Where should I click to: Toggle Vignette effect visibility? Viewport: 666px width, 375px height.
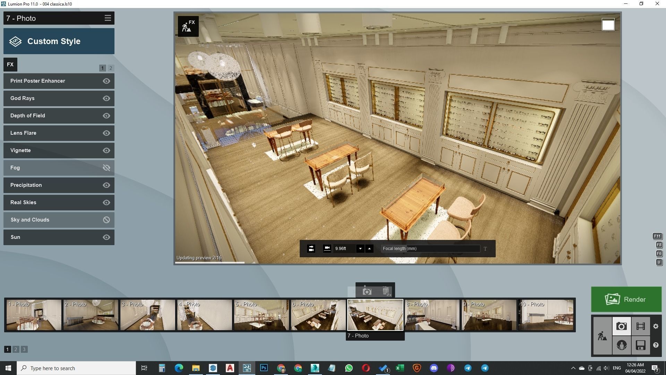(x=106, y=150)
